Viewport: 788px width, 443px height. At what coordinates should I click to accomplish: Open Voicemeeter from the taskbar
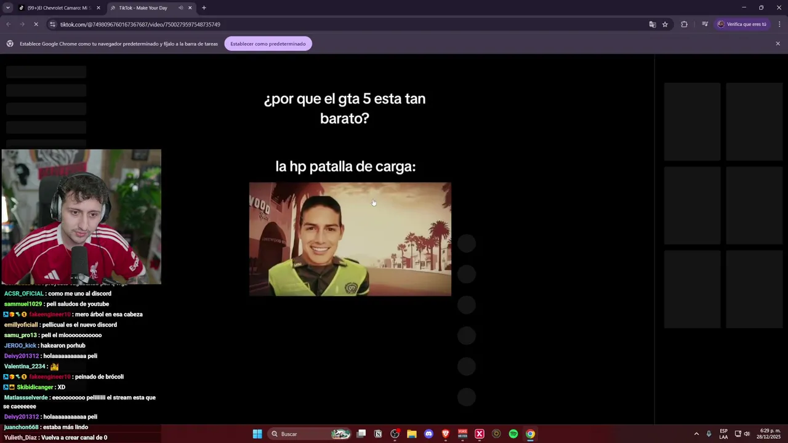[462, 434]
